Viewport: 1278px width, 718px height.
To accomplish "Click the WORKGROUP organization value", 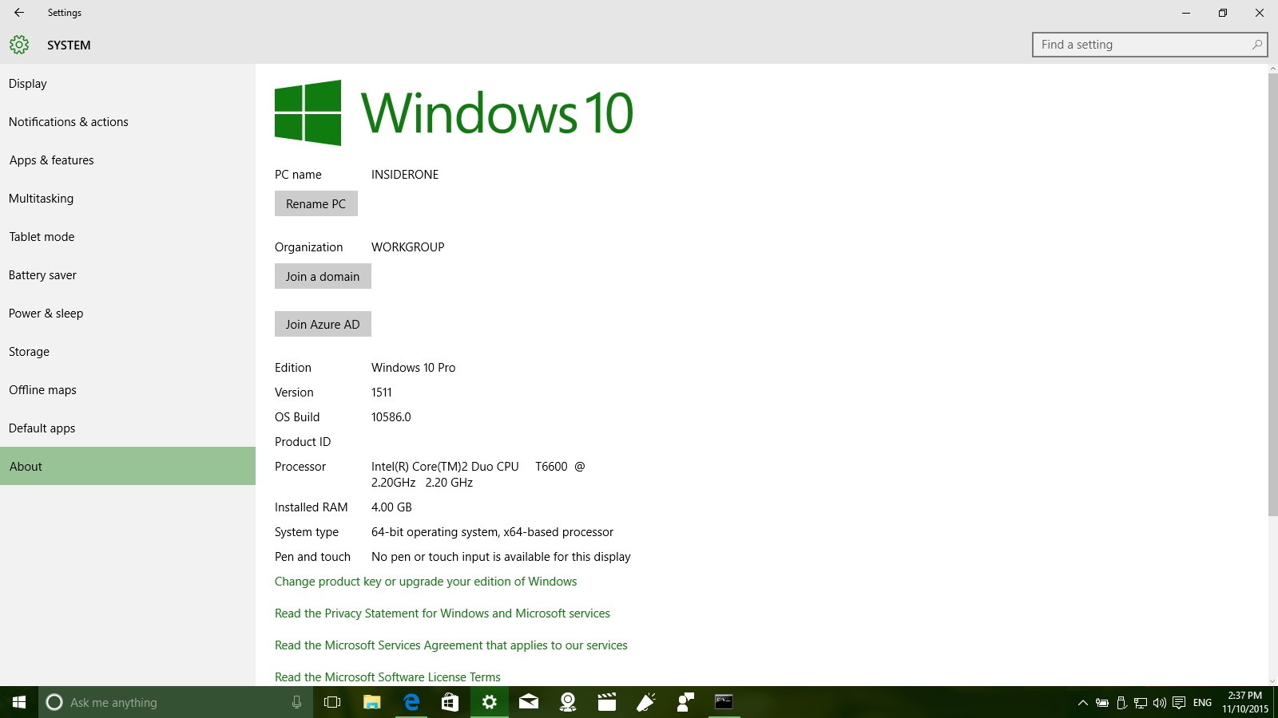I will pyautogui.click(x=408, y=247).
